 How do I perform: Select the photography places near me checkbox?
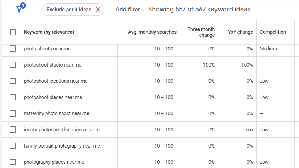coord(13,162)
